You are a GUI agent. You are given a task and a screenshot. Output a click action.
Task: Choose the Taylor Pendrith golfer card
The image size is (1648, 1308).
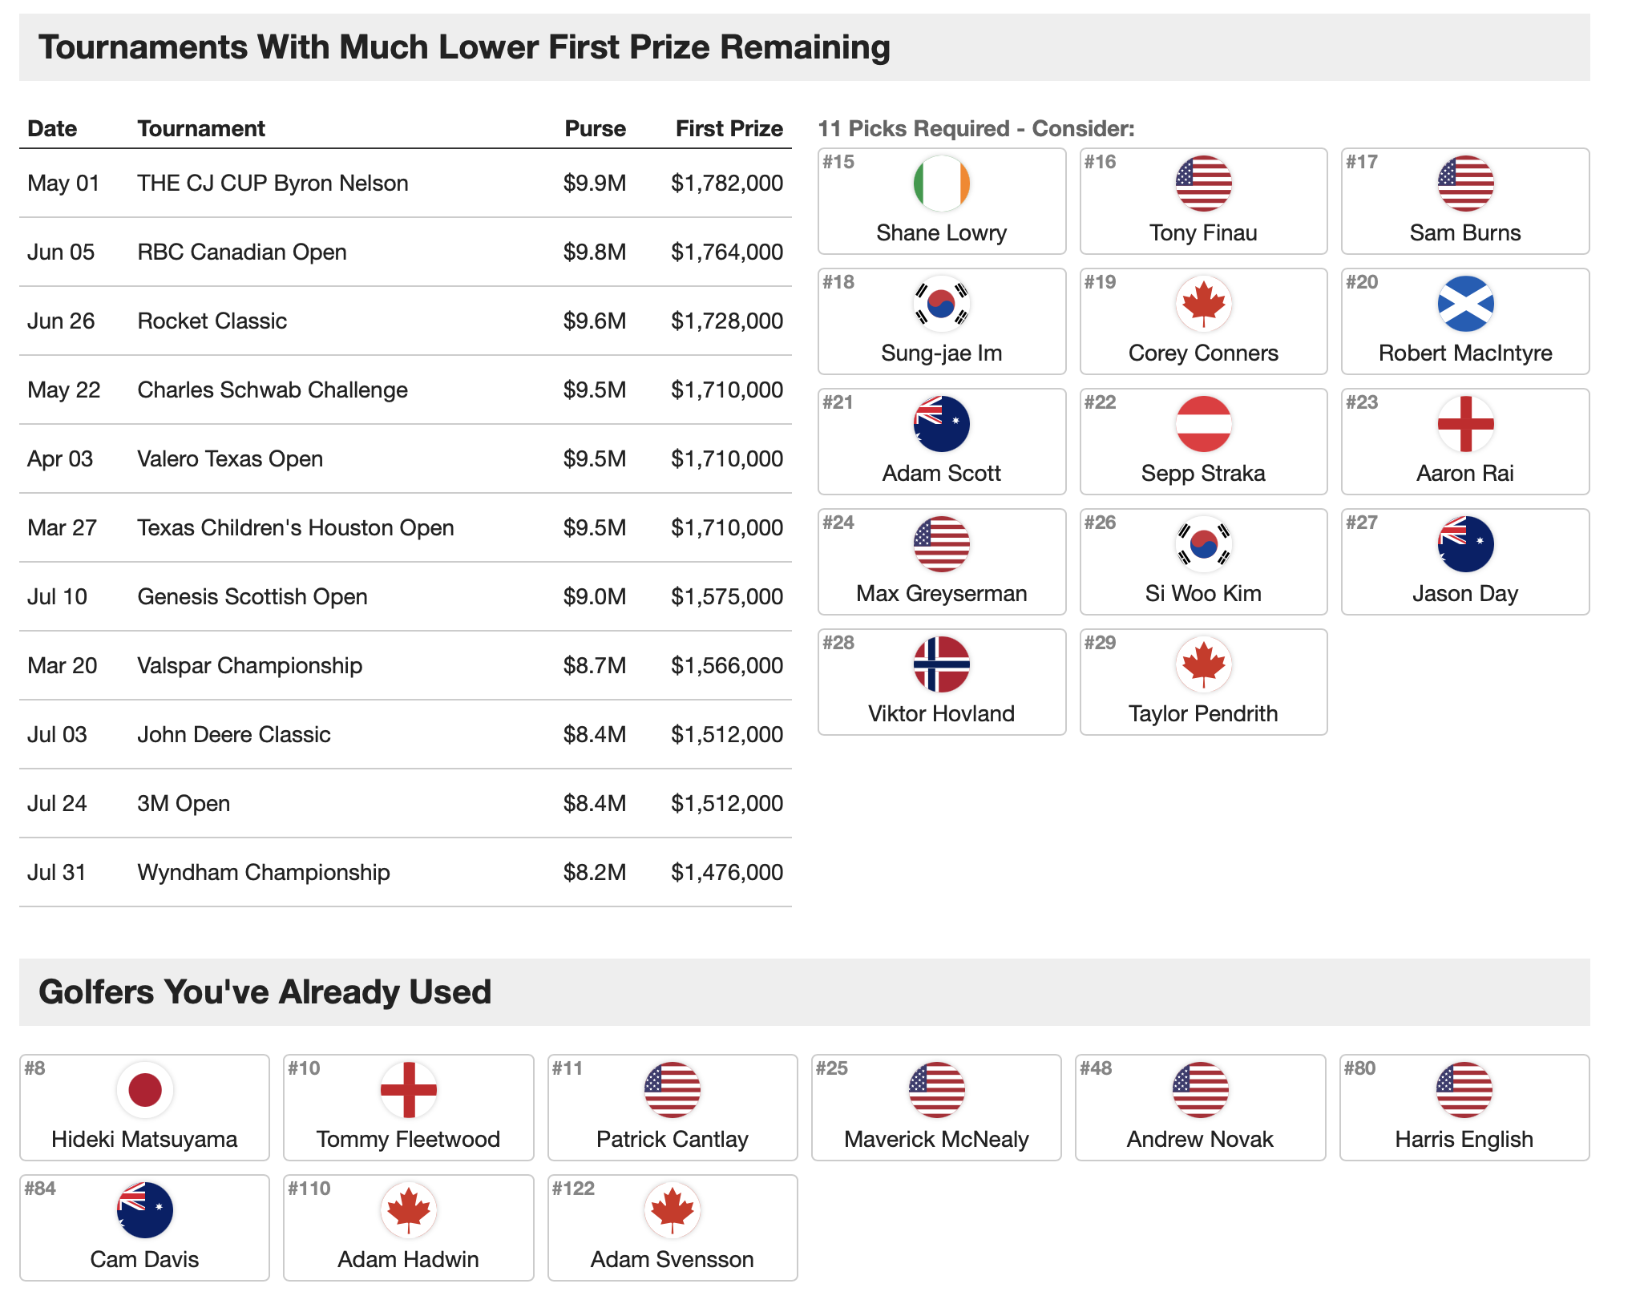[1202, 682]
